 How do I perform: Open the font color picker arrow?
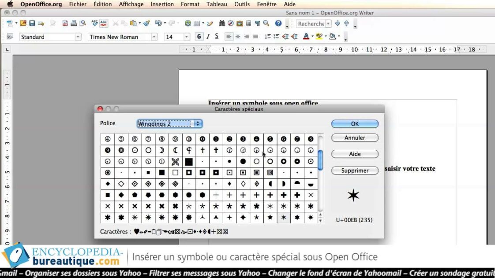(312, 37)
